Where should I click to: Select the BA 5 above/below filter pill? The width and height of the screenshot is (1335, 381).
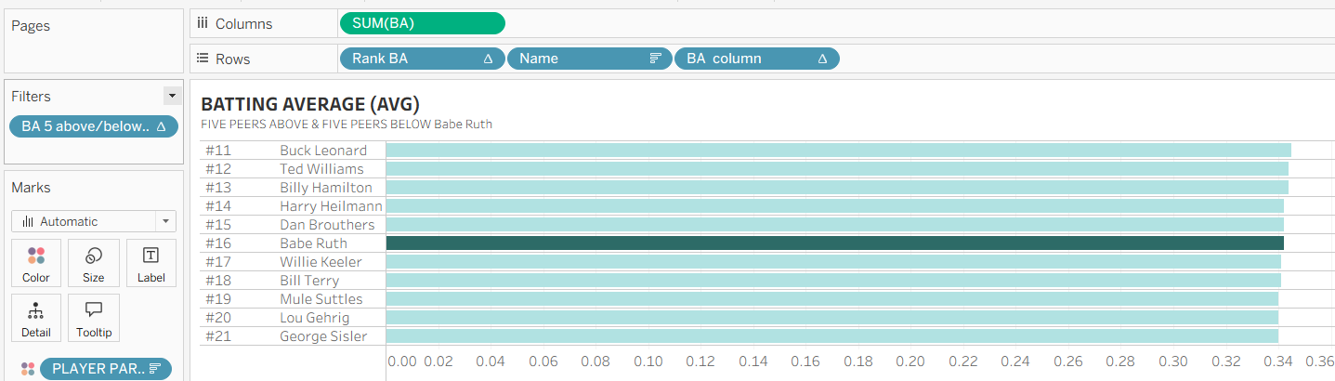click(x=93, y=126)
